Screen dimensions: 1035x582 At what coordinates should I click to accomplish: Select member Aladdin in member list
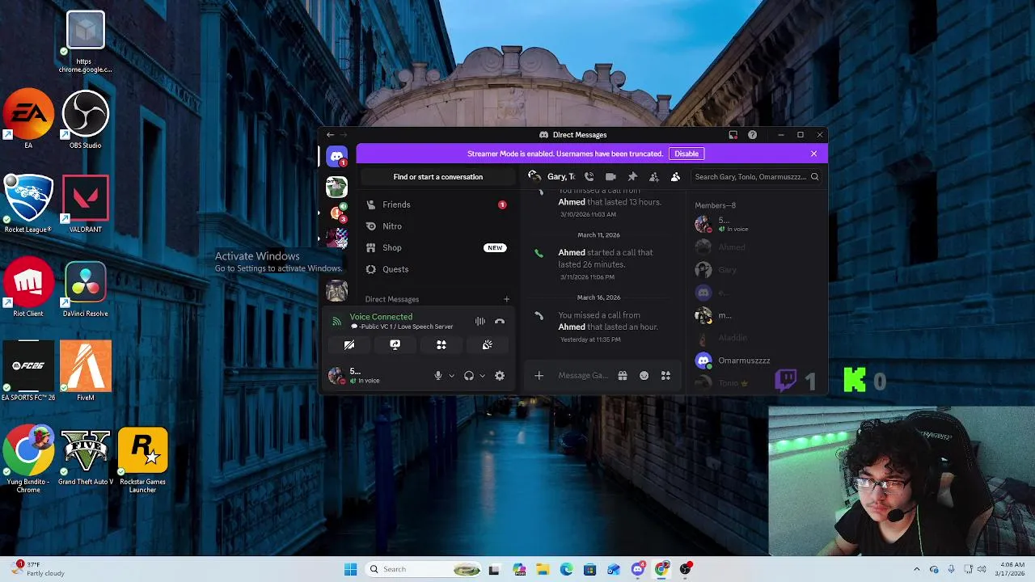point(758,338)
